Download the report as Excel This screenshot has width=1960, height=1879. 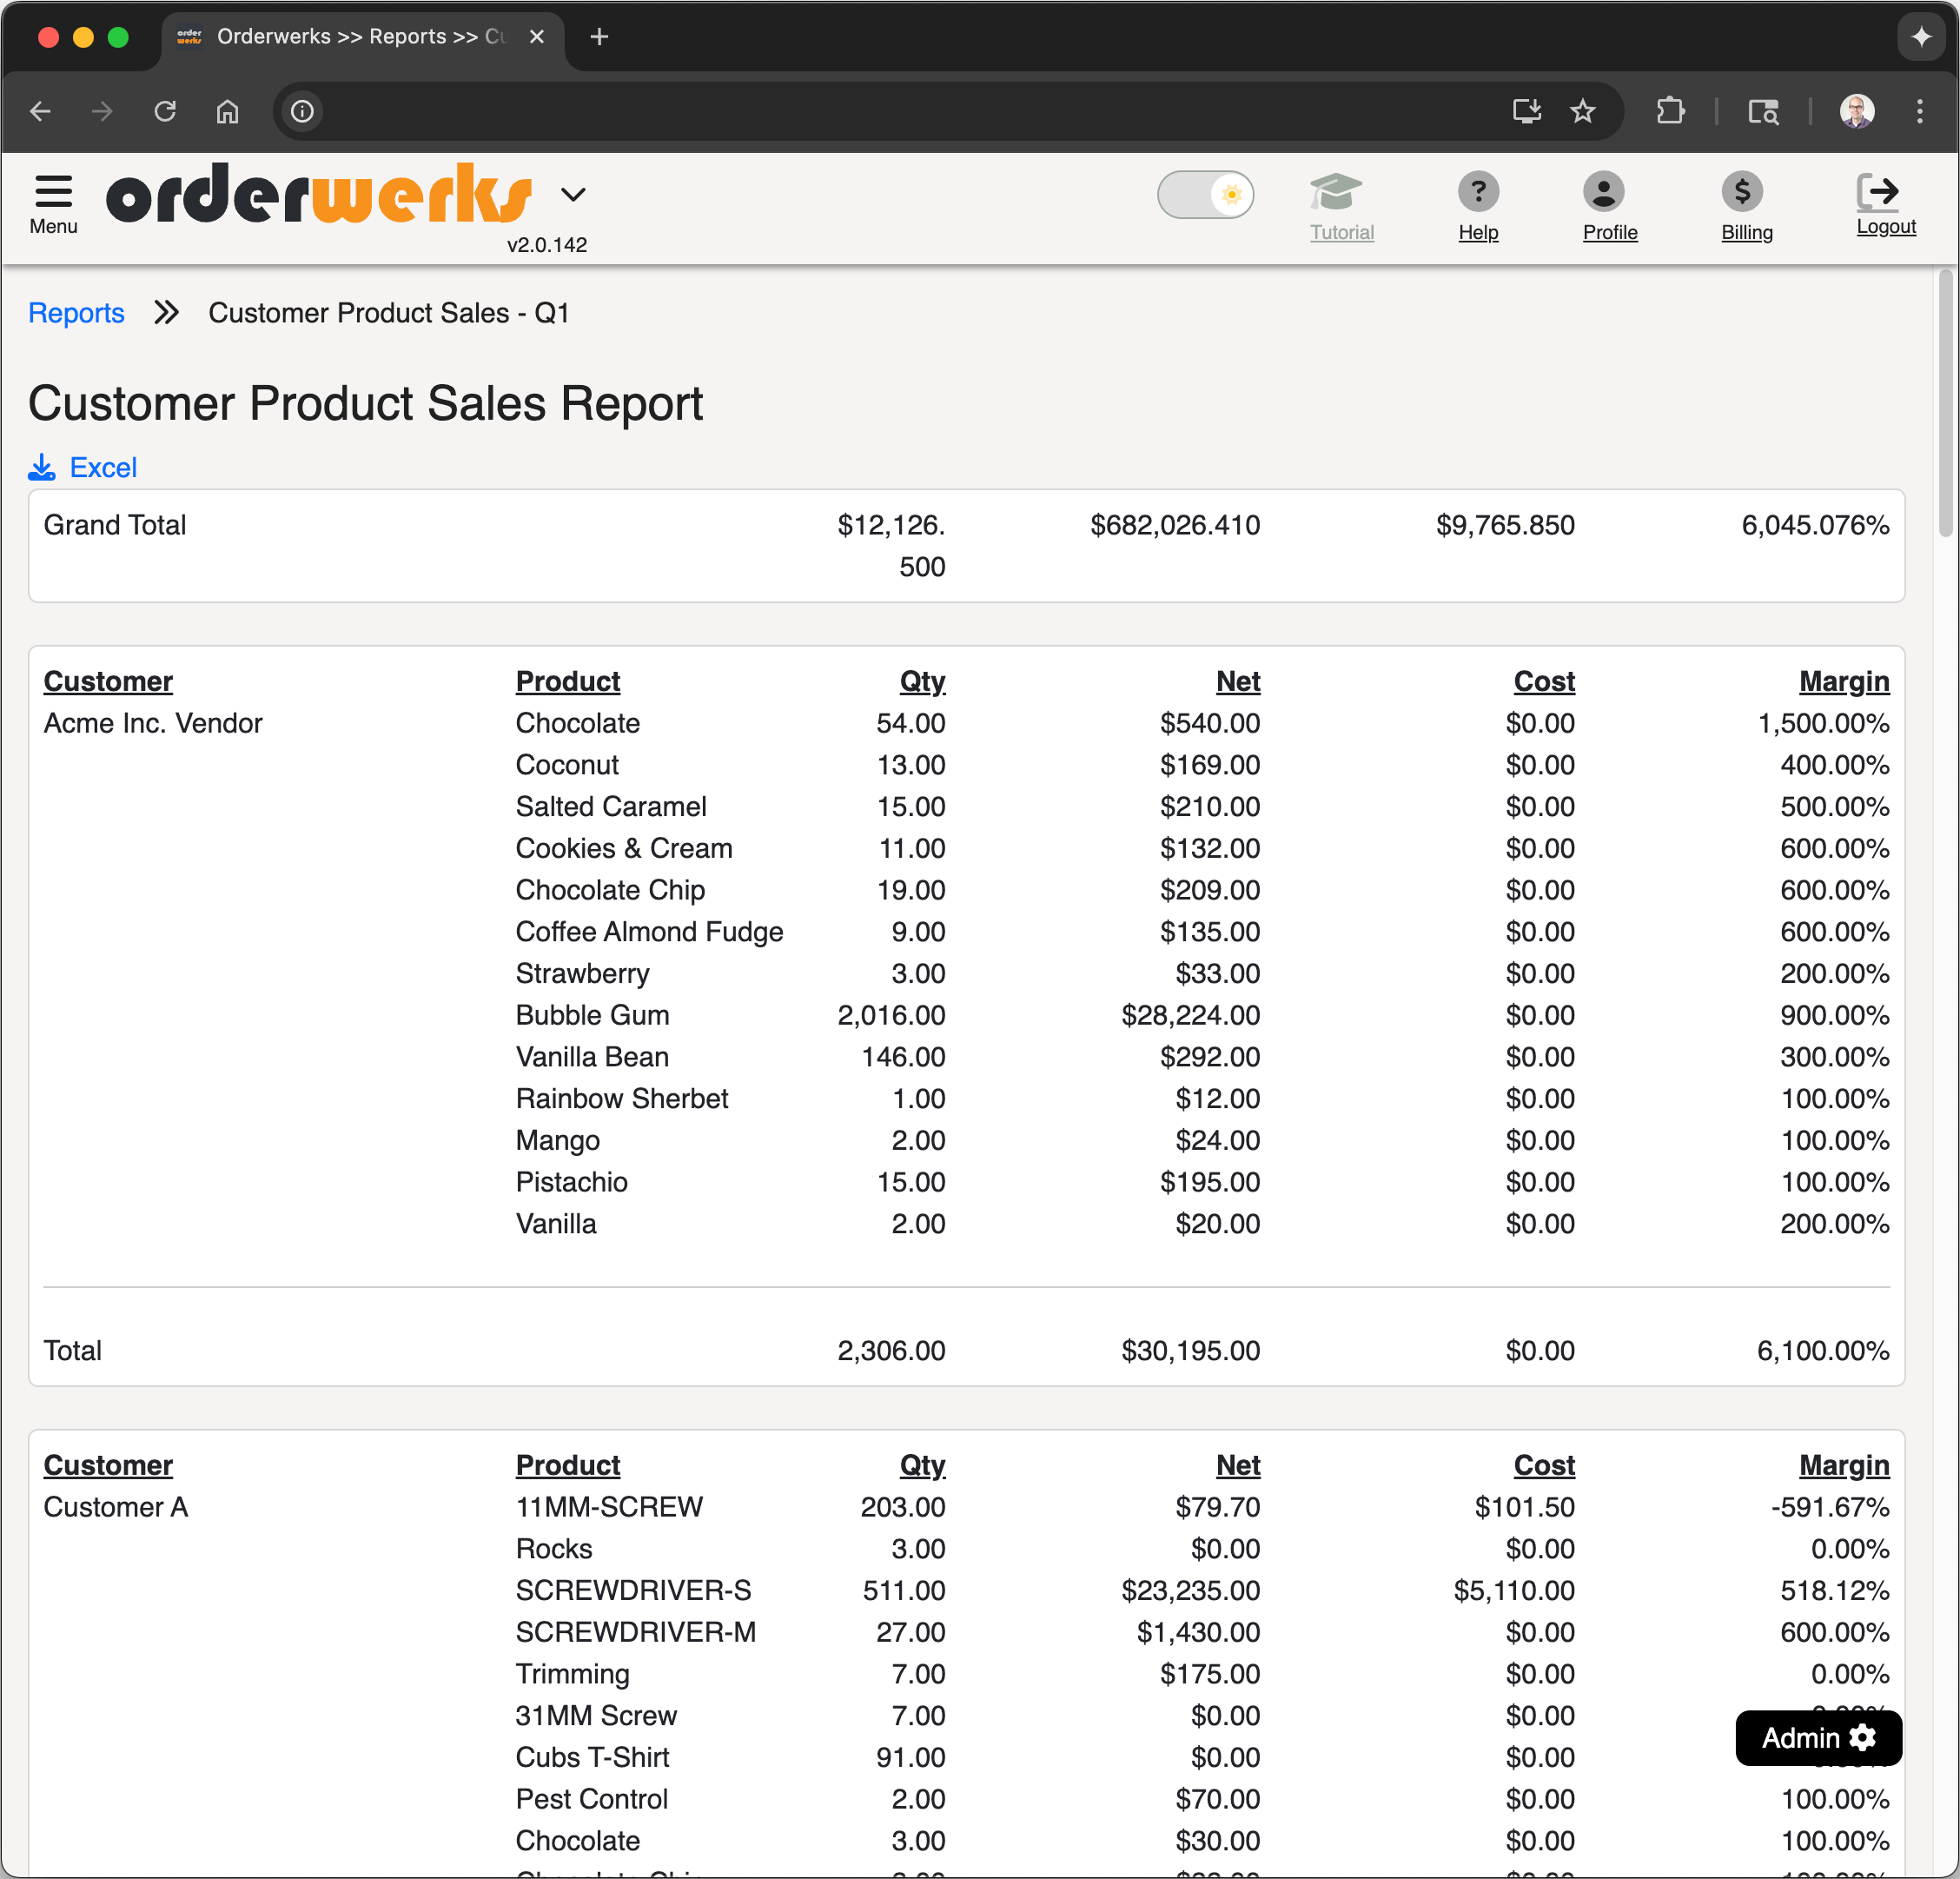(102, 466)
